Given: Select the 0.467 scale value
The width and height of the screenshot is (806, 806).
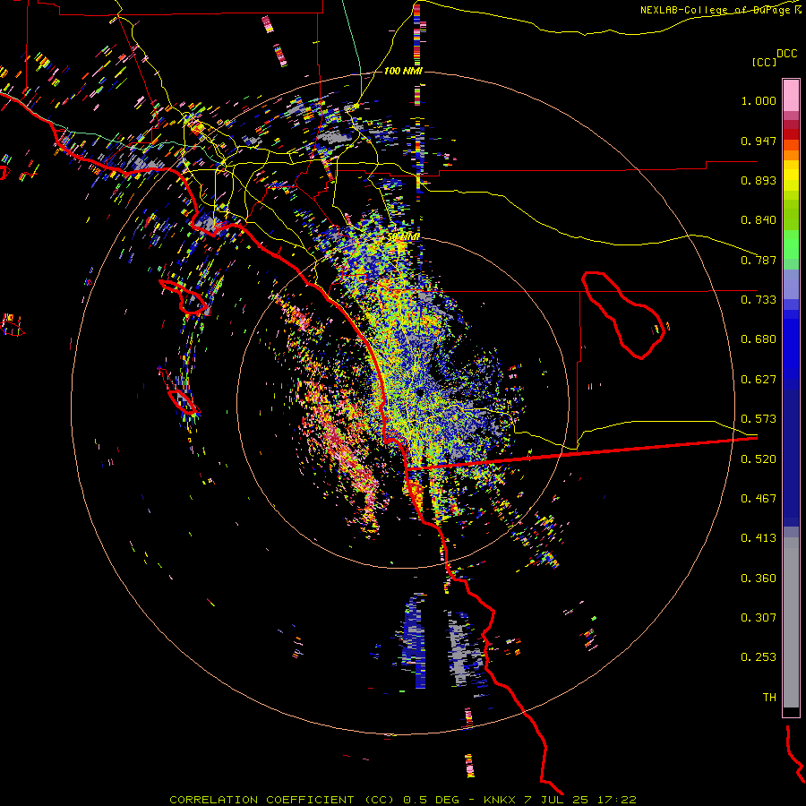Looking at the screenshot, I should pos(759,499).
